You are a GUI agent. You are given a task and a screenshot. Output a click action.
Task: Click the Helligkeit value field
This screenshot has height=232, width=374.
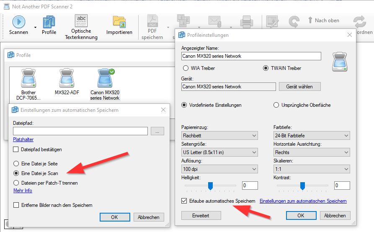[250, 186]
